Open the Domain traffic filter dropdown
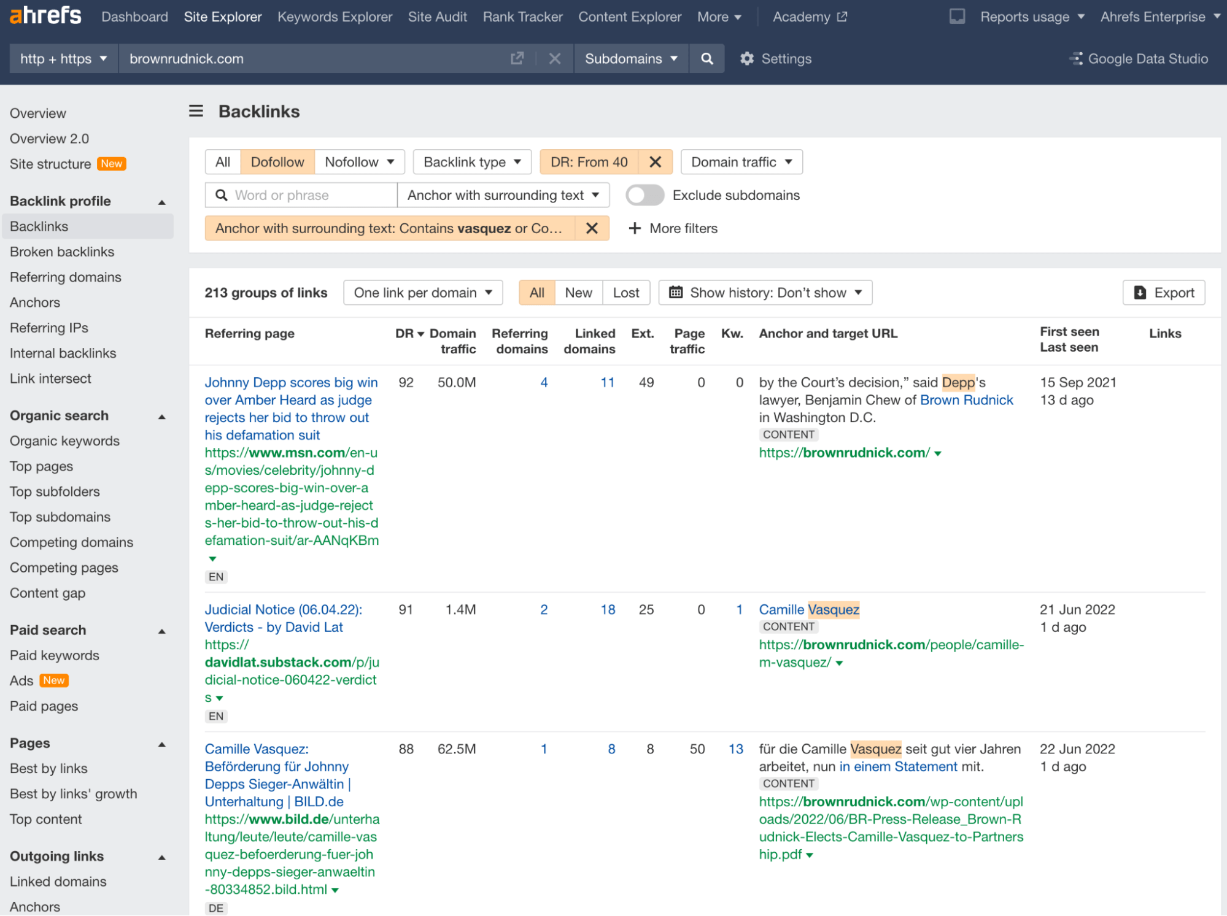 740,161
